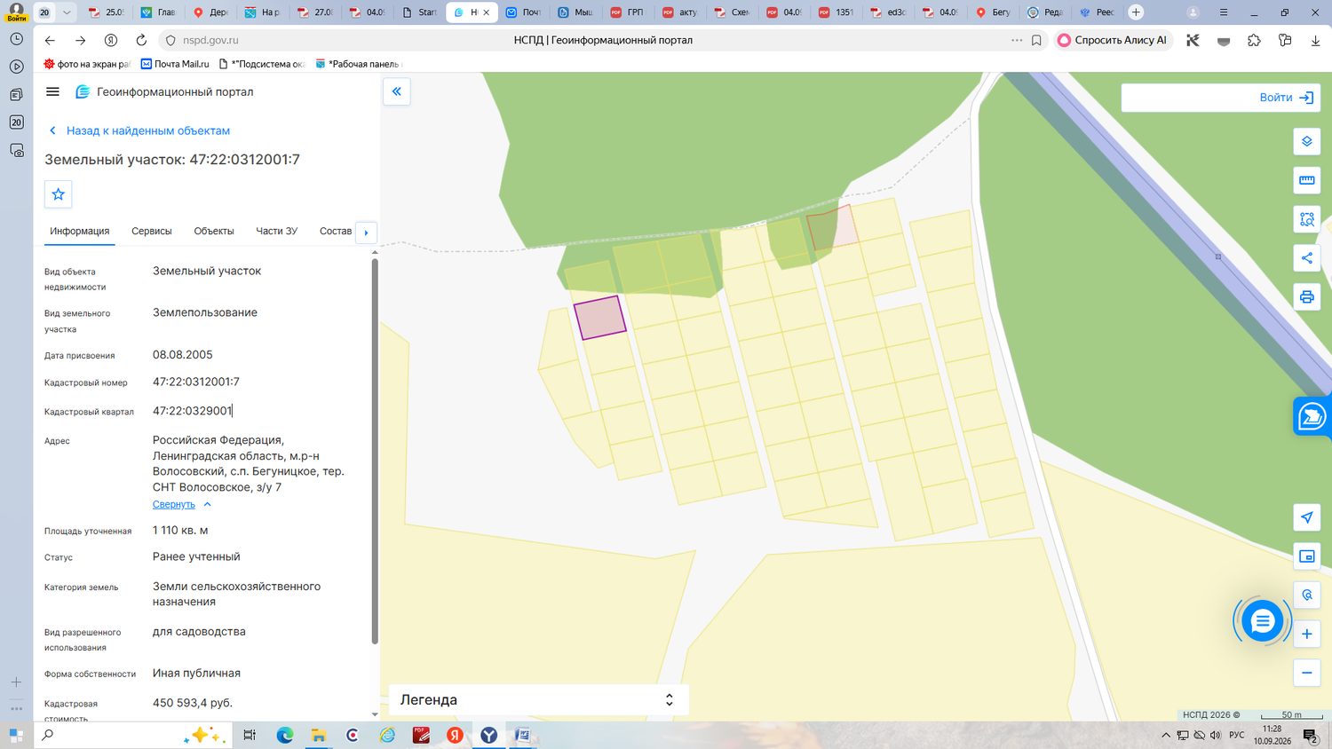Expand the Легенда panel

coord(538,699)
